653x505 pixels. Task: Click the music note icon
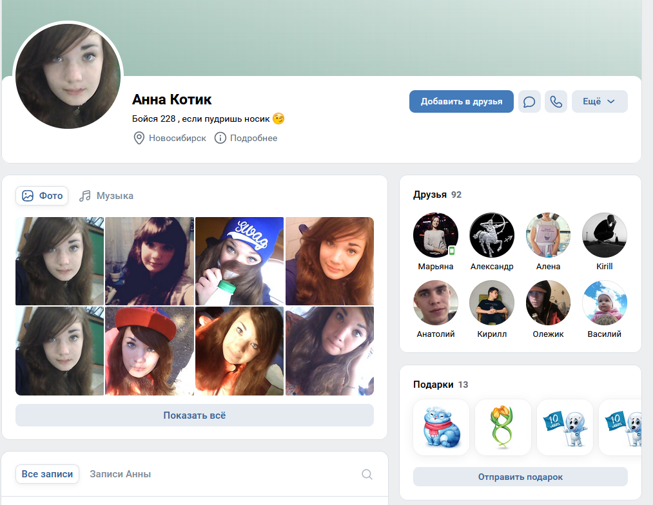85,196
